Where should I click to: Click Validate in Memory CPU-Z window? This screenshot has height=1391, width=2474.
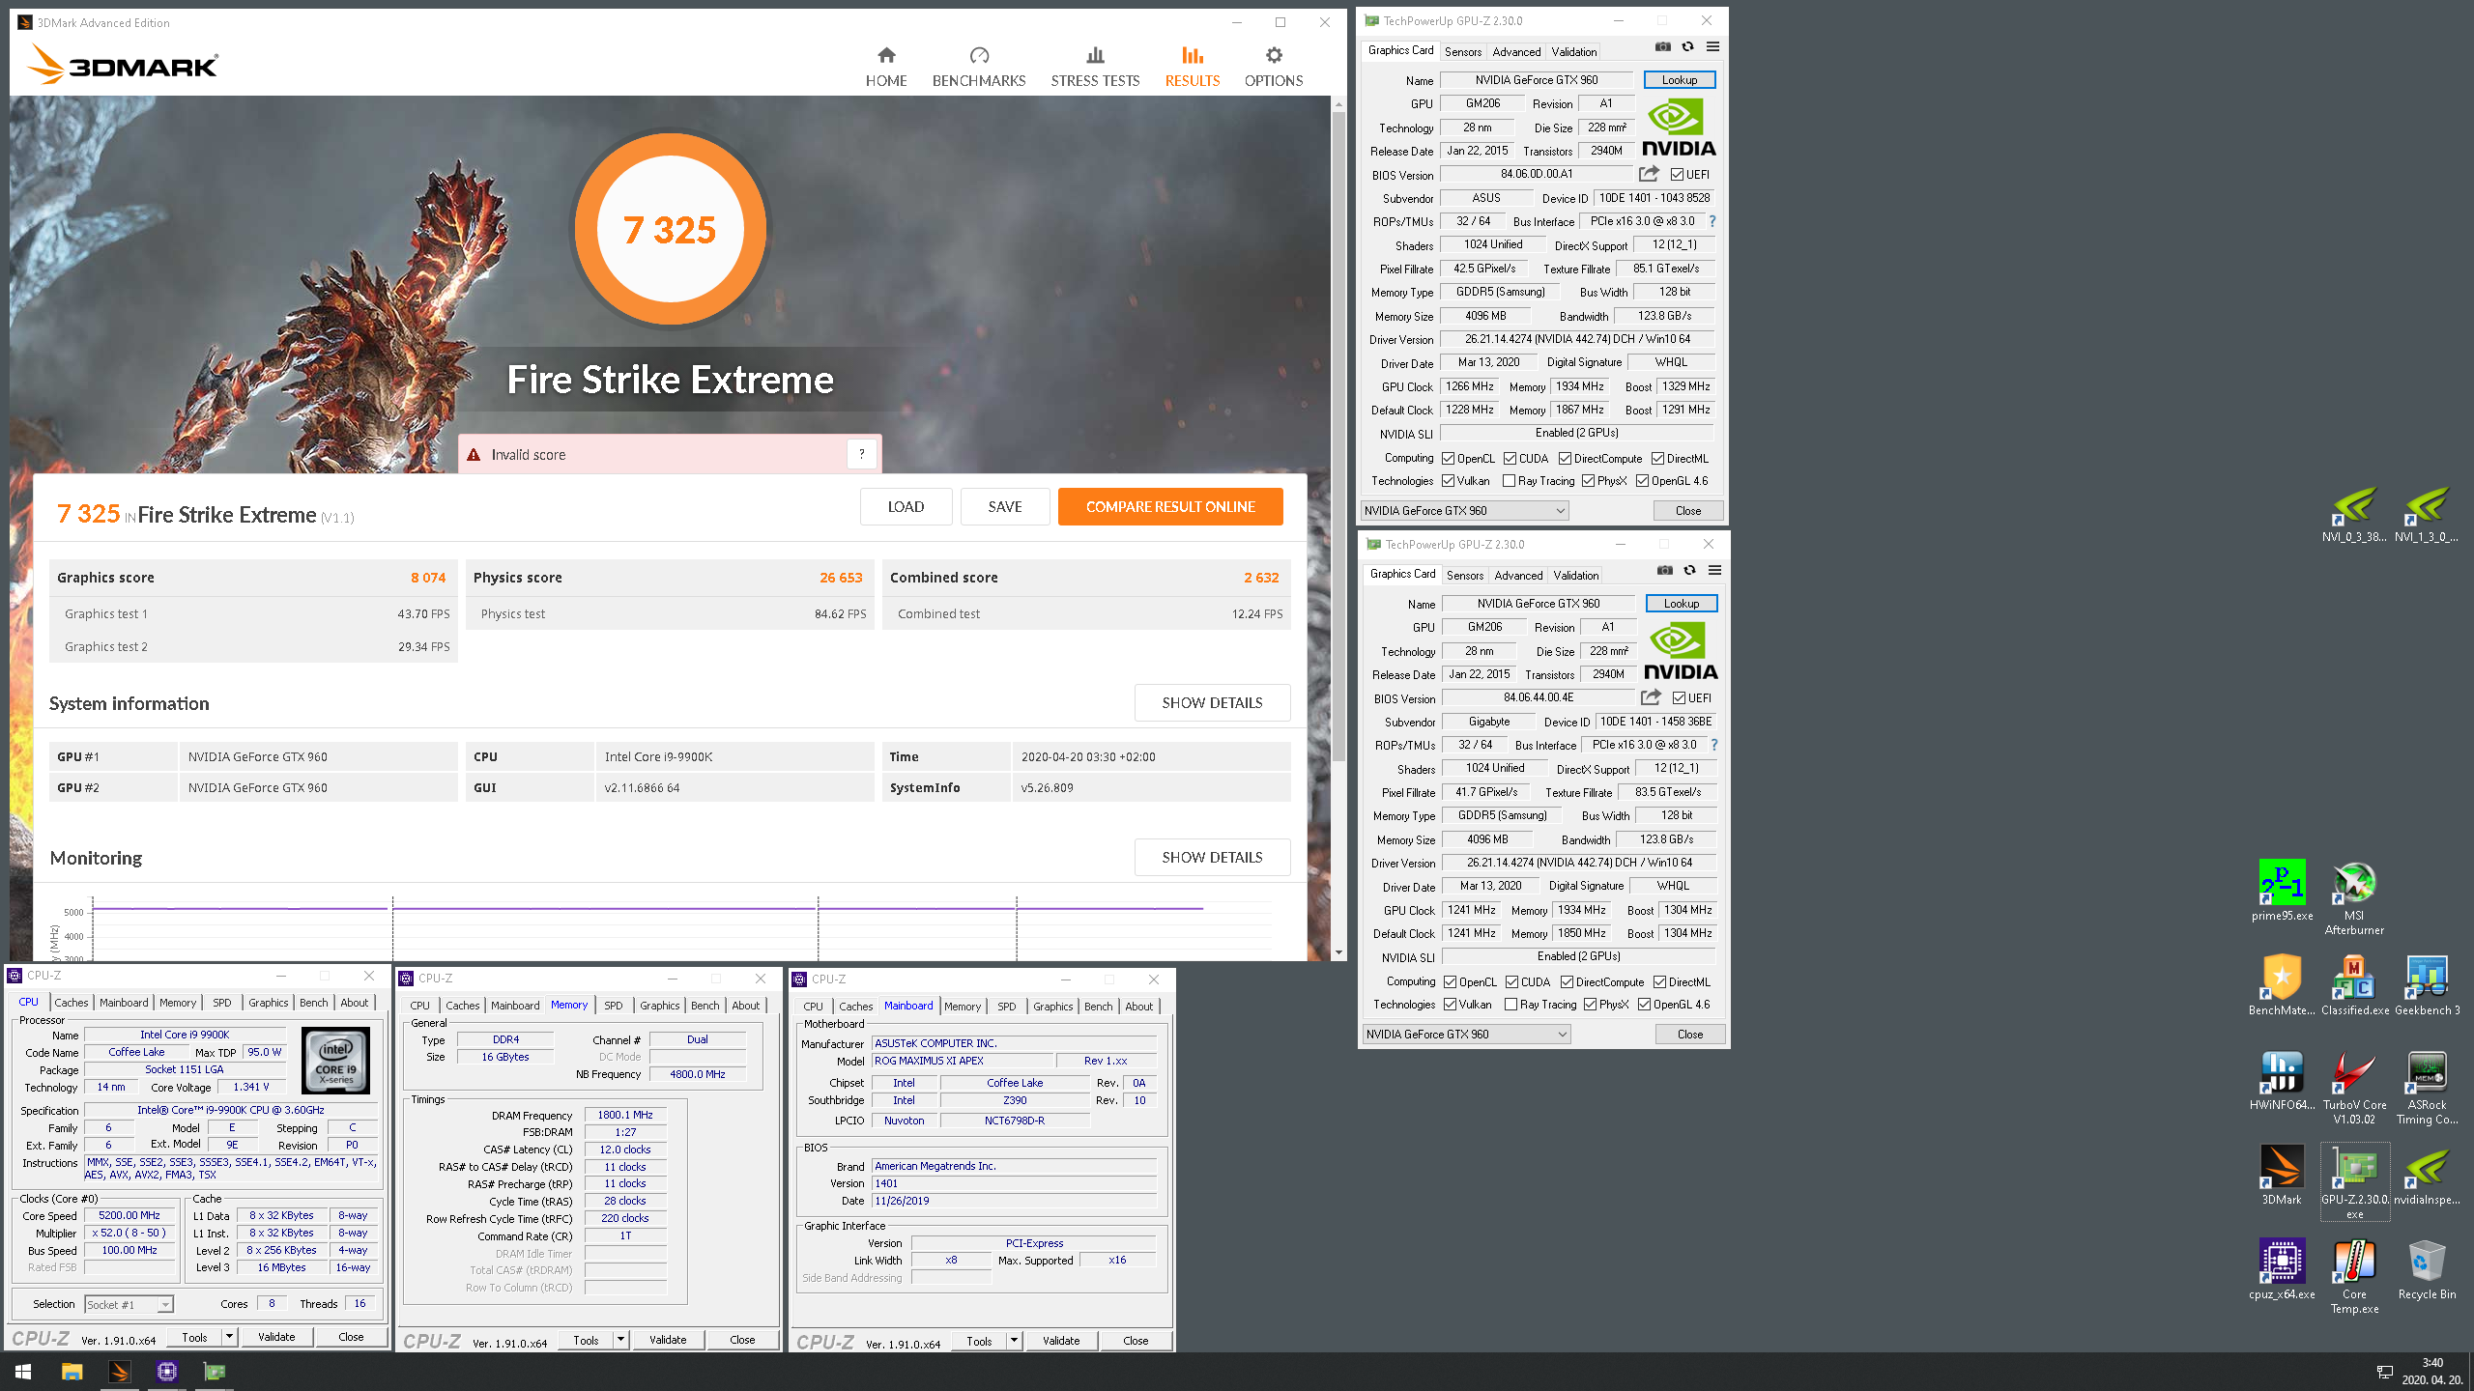coord(668,1340)
